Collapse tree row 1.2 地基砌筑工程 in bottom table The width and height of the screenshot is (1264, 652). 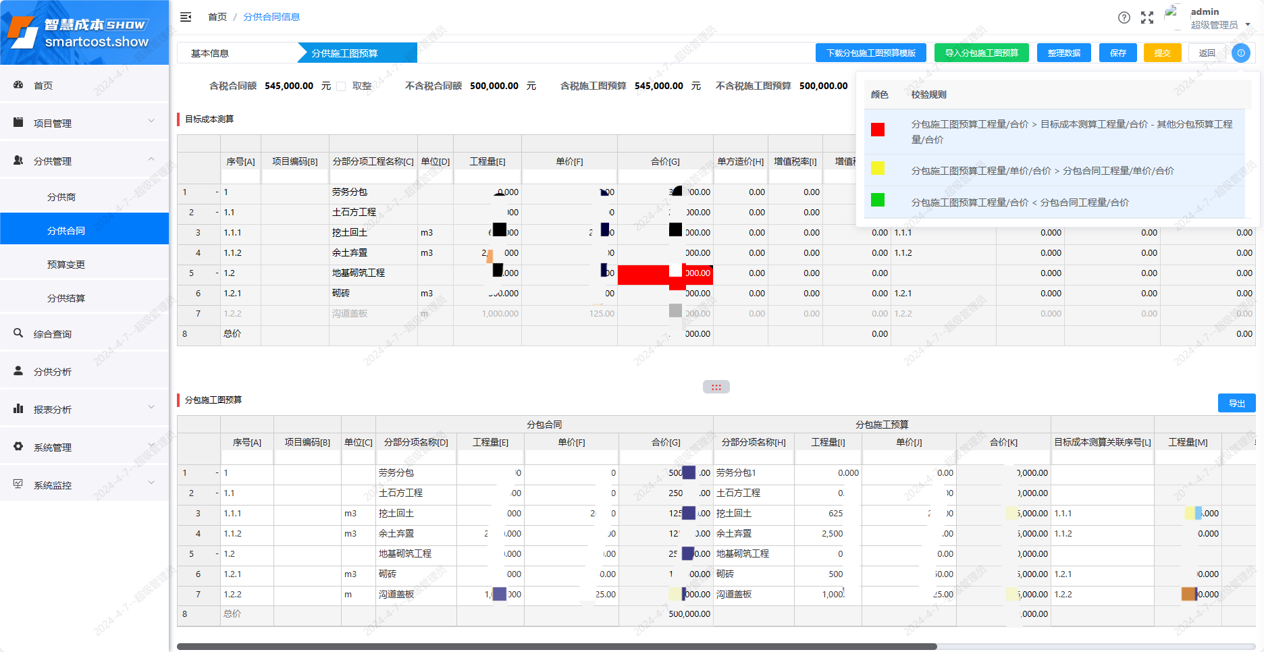217,554
